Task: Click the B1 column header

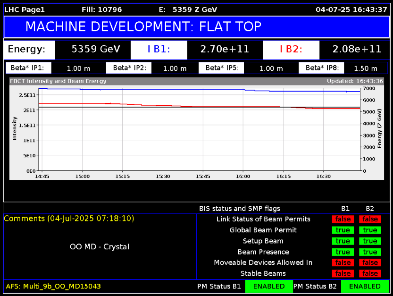Action: point(345,209)
